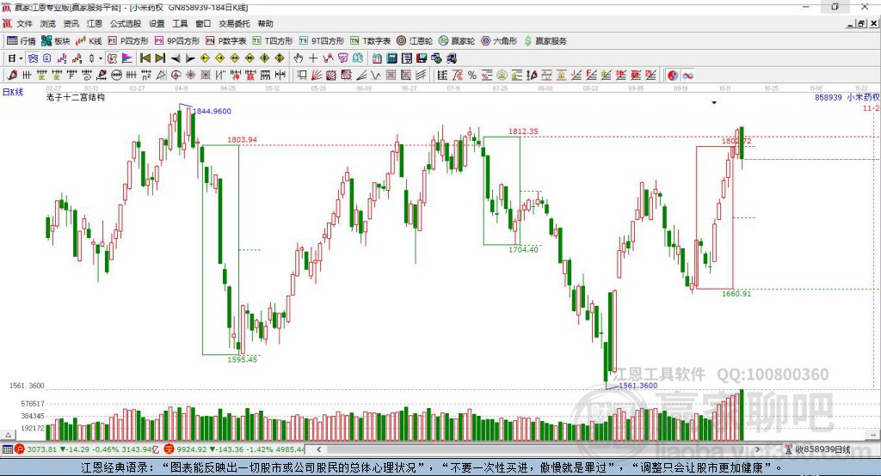Open the 工具 menu
The image size is (881, 476).
(180, 23)
